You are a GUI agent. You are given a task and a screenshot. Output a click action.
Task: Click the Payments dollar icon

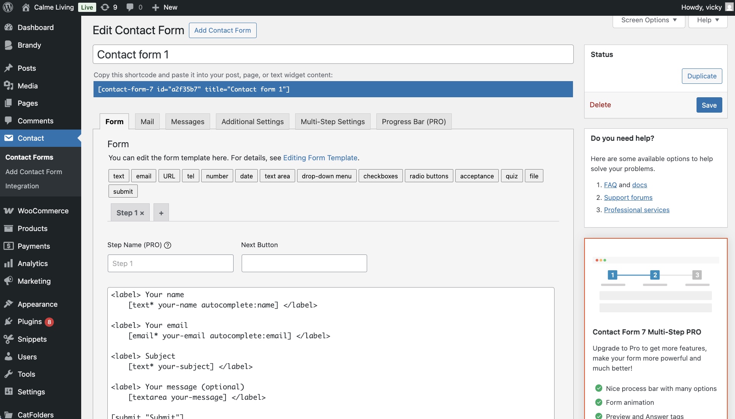[8, 246]
